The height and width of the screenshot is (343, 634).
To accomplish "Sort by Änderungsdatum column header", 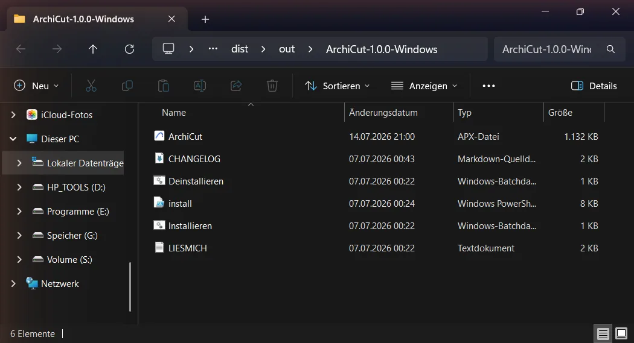I will pos(383,113).
